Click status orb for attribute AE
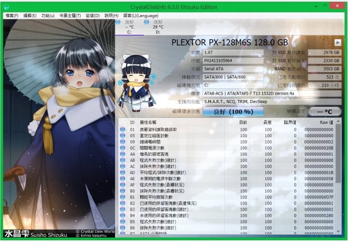This screenshot has height=243, width=348. tap(122, 179)
